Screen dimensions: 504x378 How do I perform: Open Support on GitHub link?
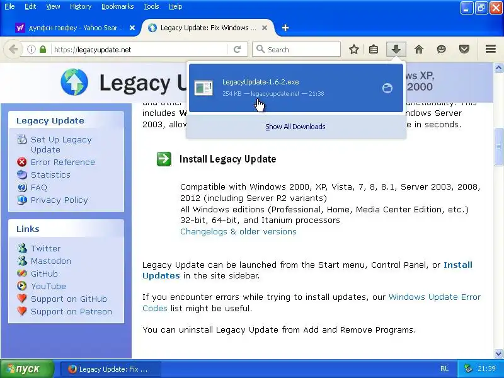(x=69, y=299)
